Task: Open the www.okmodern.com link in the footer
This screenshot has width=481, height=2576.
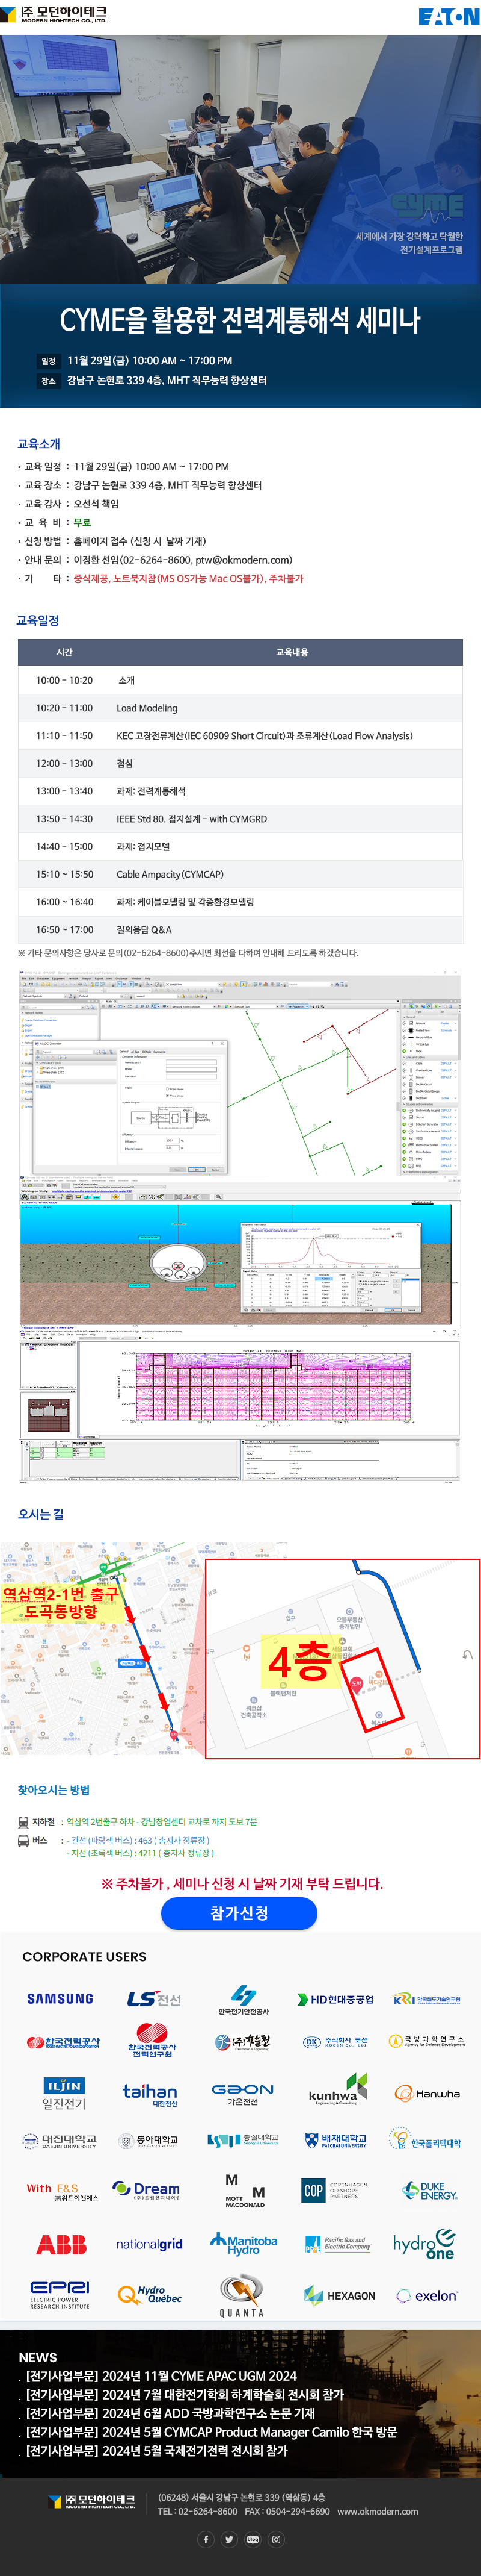Action: click(x=377, y=2511)
